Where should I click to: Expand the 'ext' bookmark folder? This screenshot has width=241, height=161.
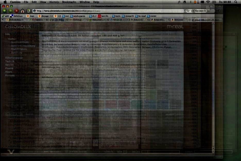[x=65, y=16]
